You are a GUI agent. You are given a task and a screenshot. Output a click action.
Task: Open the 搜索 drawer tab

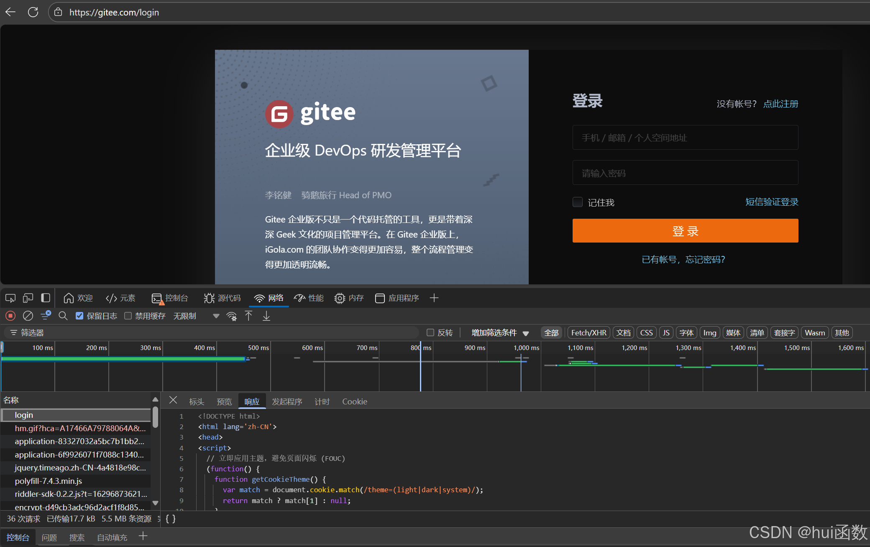(x=77, y=537)
